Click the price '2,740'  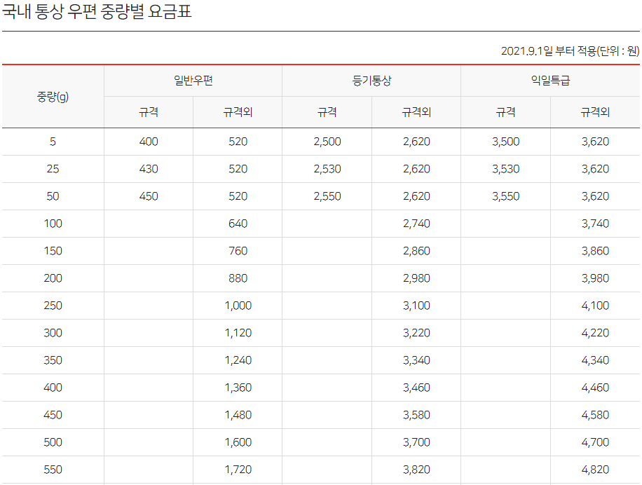pyautogui.click(x=416, y=224)
